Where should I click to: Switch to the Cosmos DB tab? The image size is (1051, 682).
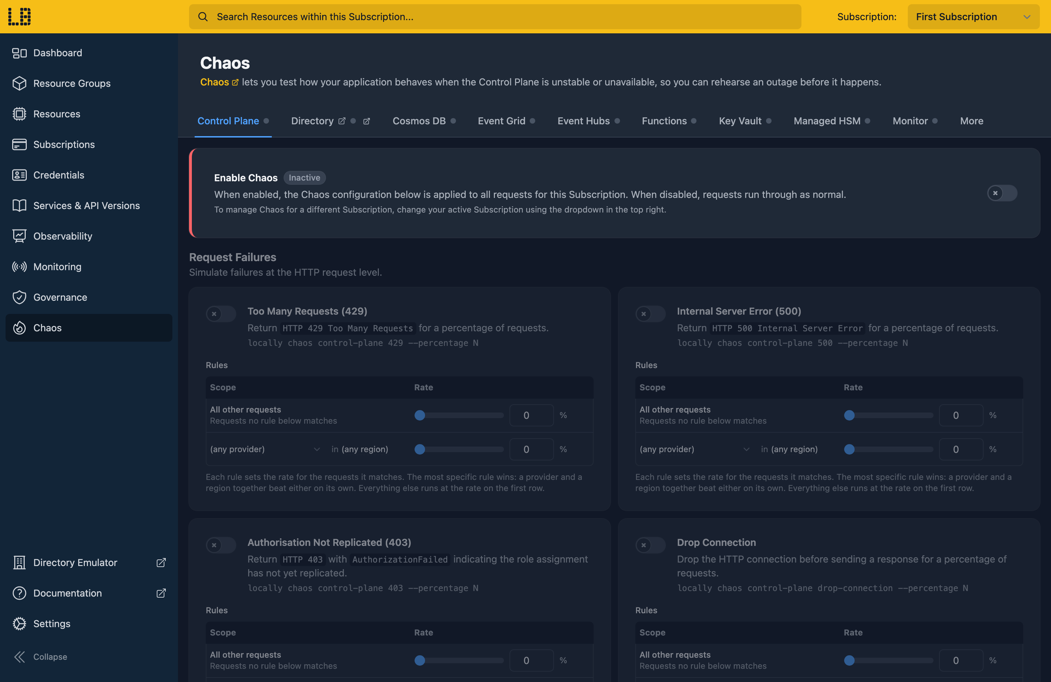(x=424, y=121)
